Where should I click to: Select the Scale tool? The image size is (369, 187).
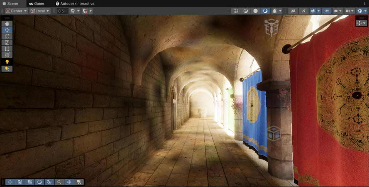click(7, 42)
